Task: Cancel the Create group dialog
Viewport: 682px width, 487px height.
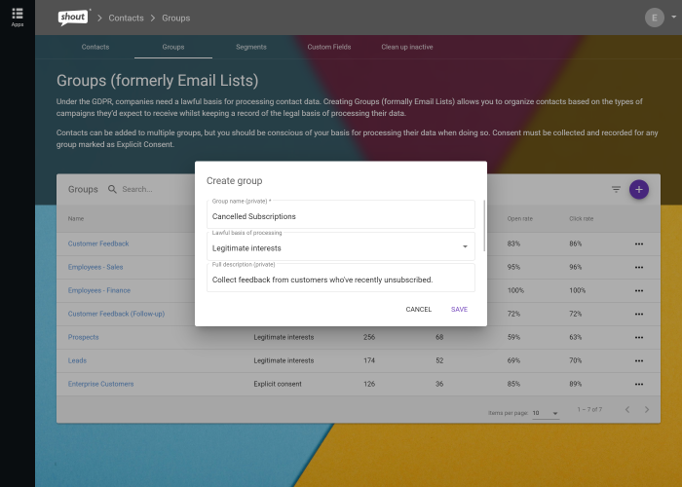Action: click(x=418, y=309)
